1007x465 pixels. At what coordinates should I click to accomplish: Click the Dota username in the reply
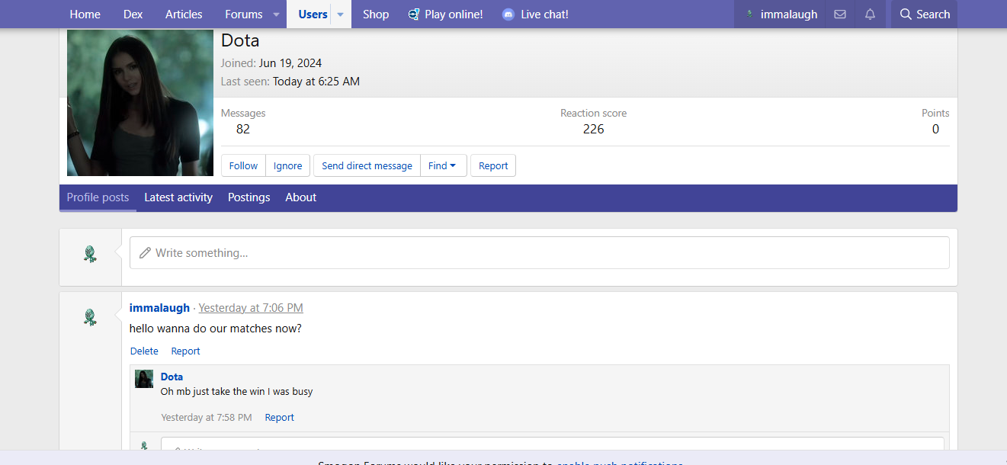click(172, 377)
